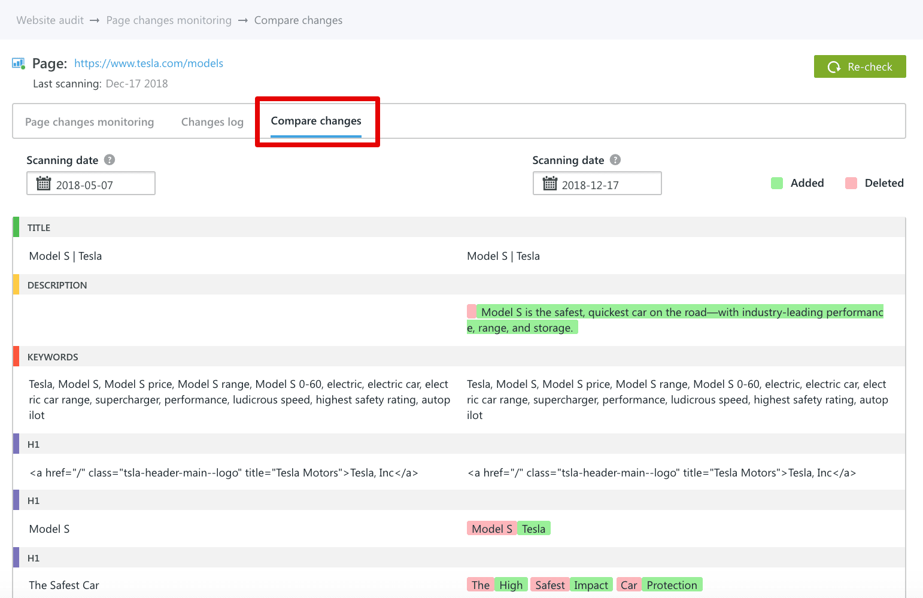Click the left Scanning date help icon

tap(110, 160)
